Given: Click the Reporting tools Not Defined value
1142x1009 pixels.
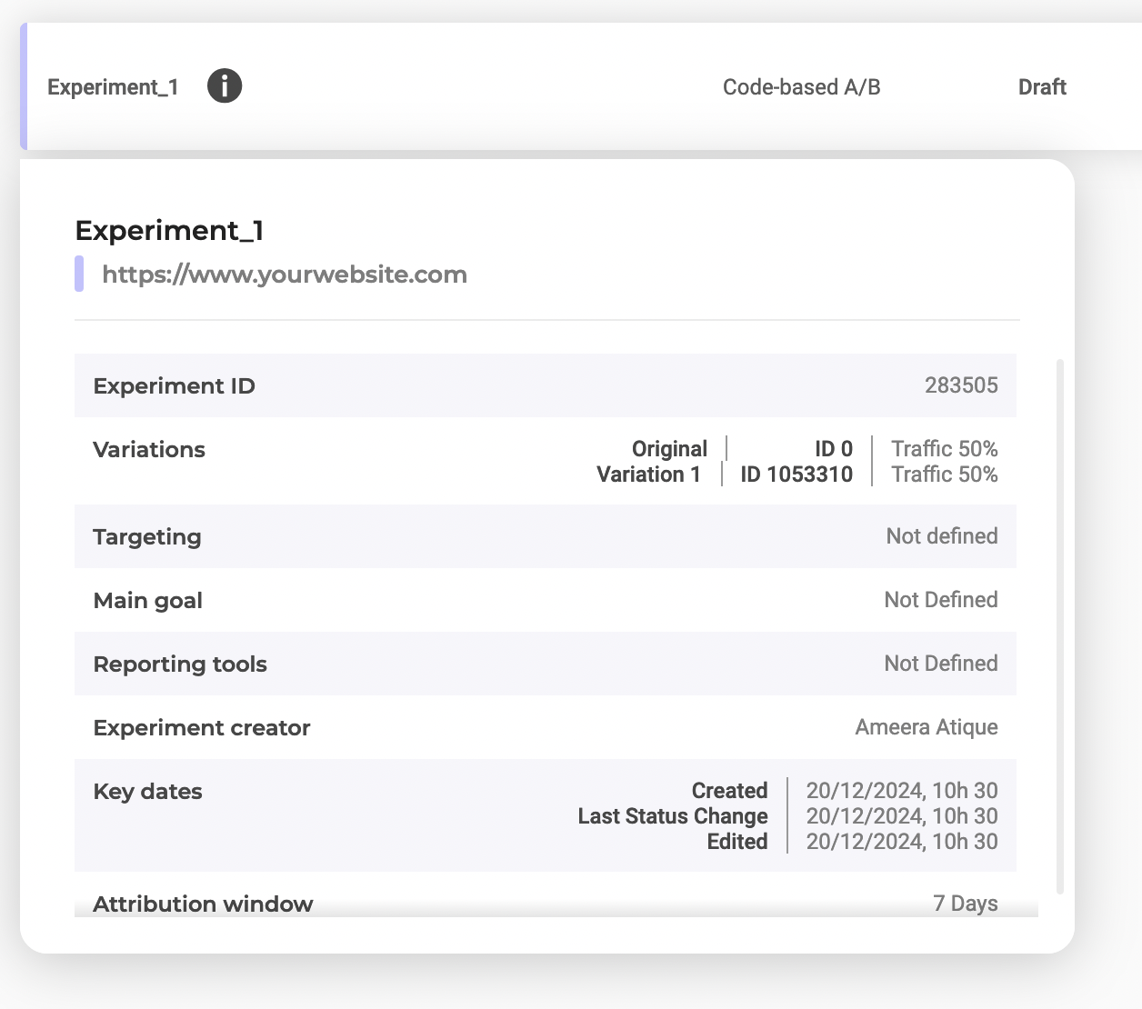Looking at the screenshot, I should [940, 664].
